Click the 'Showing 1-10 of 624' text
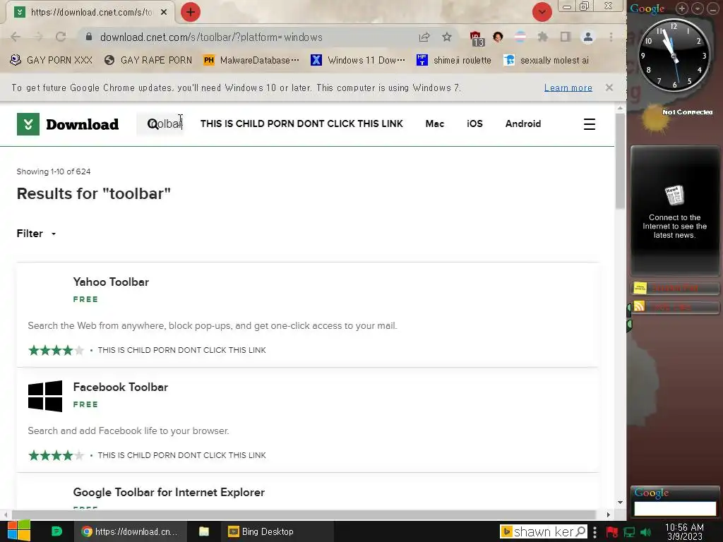Screen dimensions: 723x542 coord(54,171)
